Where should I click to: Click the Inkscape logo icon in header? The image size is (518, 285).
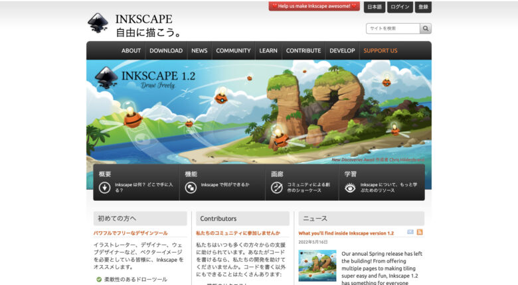[98, 23]
